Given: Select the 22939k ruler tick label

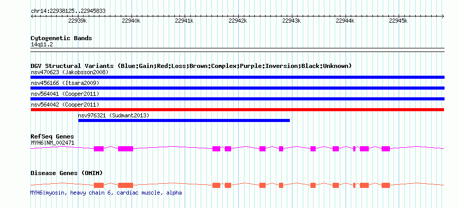Looking at the screenshot, I should point(77,21).
